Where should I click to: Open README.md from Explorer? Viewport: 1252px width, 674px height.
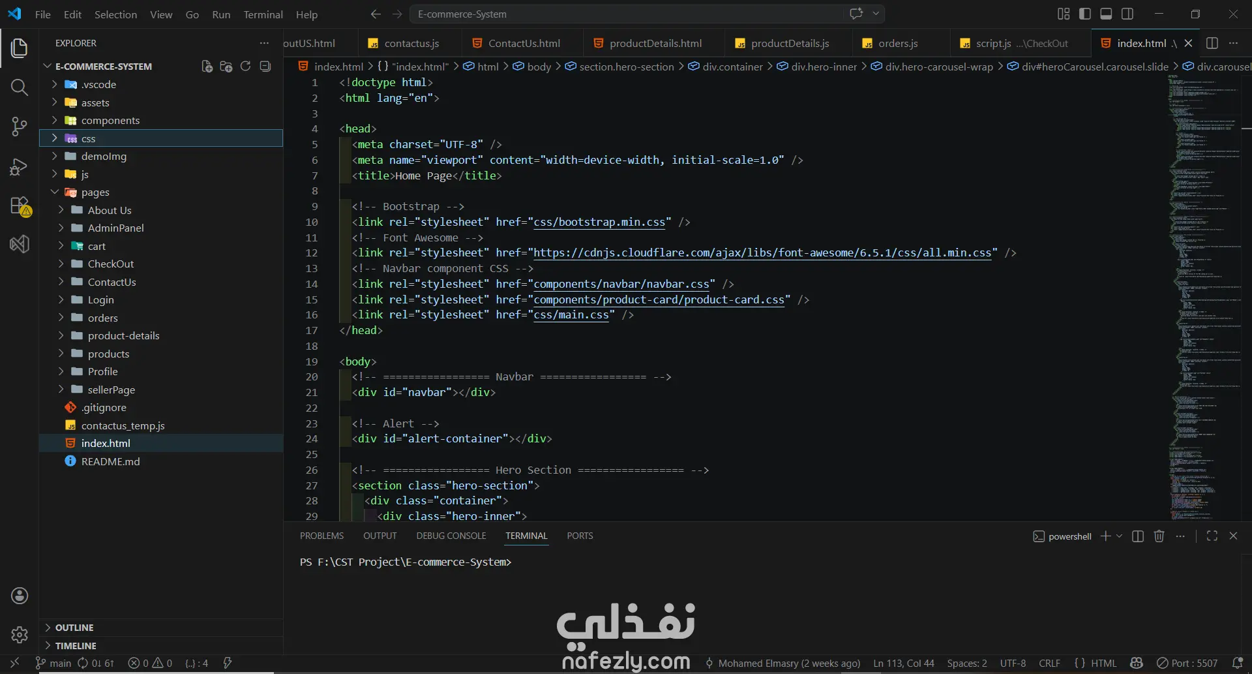[x=161, y=461]
